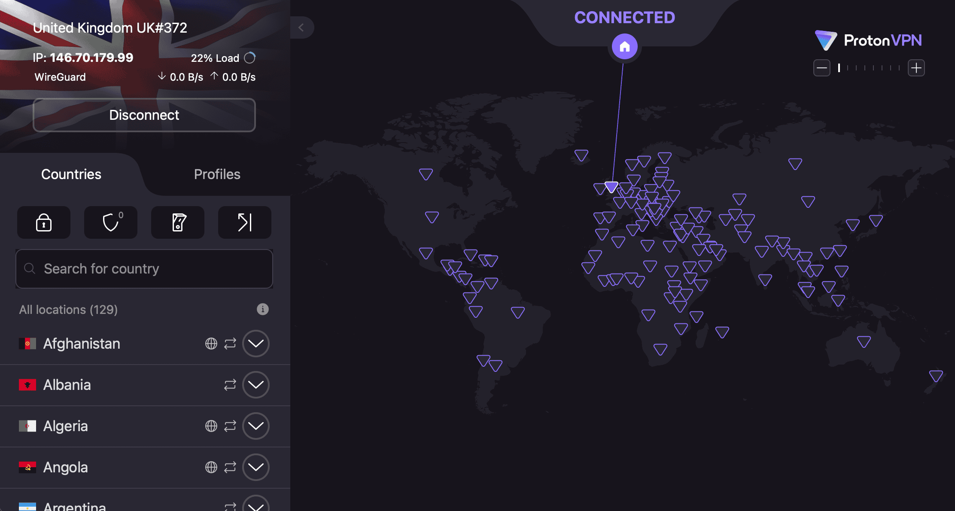
Task: Click info icon next to All locations
Action: 262,309
